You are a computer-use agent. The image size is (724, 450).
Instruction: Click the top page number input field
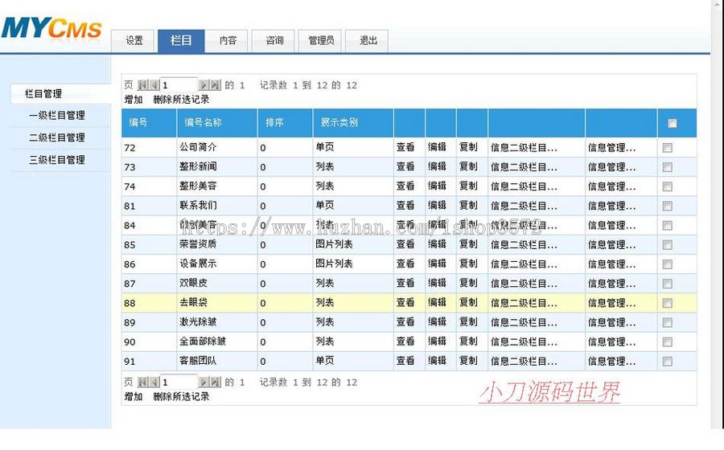(179, 85)
